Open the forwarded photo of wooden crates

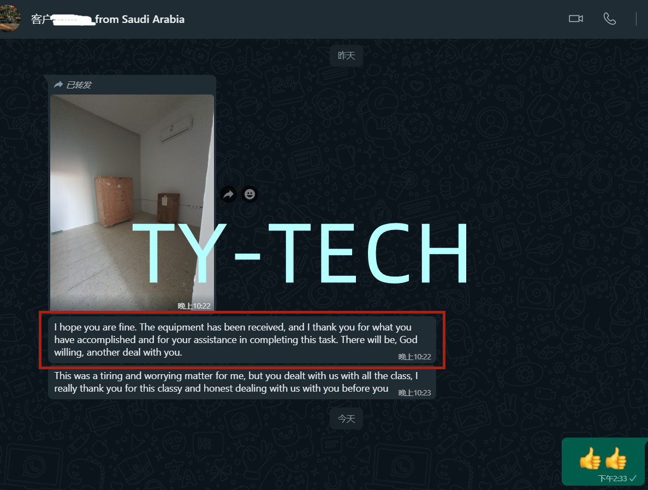click(132, 202)
